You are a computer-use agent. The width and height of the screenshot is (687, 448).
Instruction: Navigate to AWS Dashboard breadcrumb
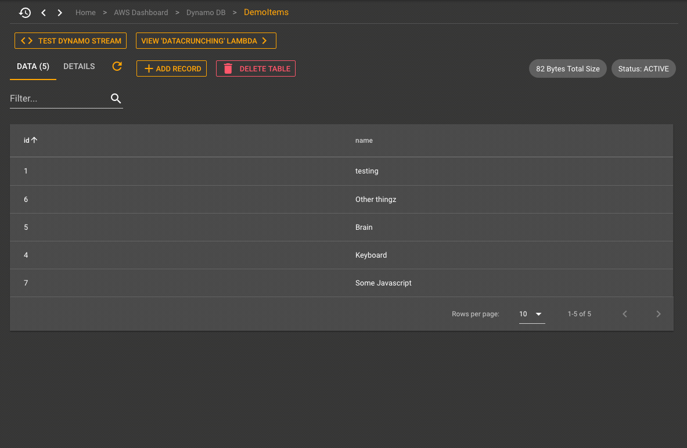141,13
